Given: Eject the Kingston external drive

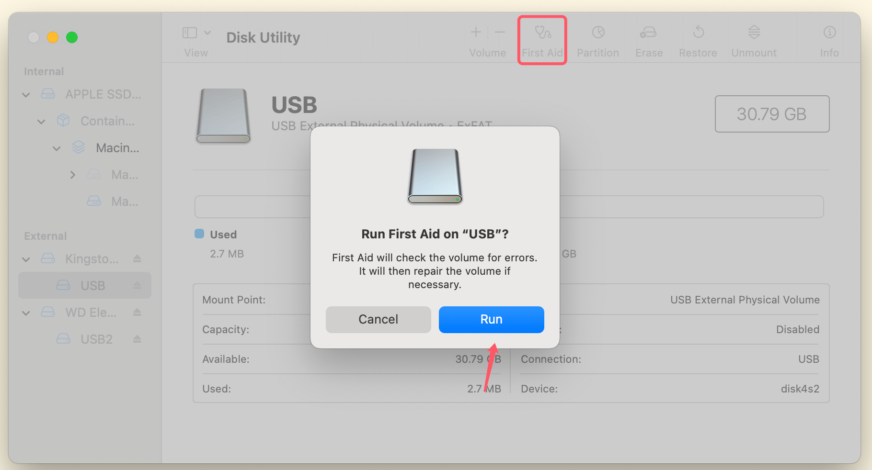Looking at the screenshot, I should point(137,258).
